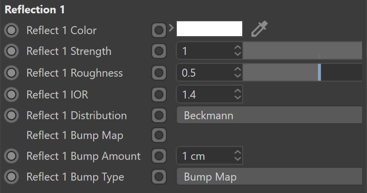Toggle keyframe dot for Reflect 1 Roughness
The height and width of the screenshot is (193, 367).
click(x=11, y=73)
